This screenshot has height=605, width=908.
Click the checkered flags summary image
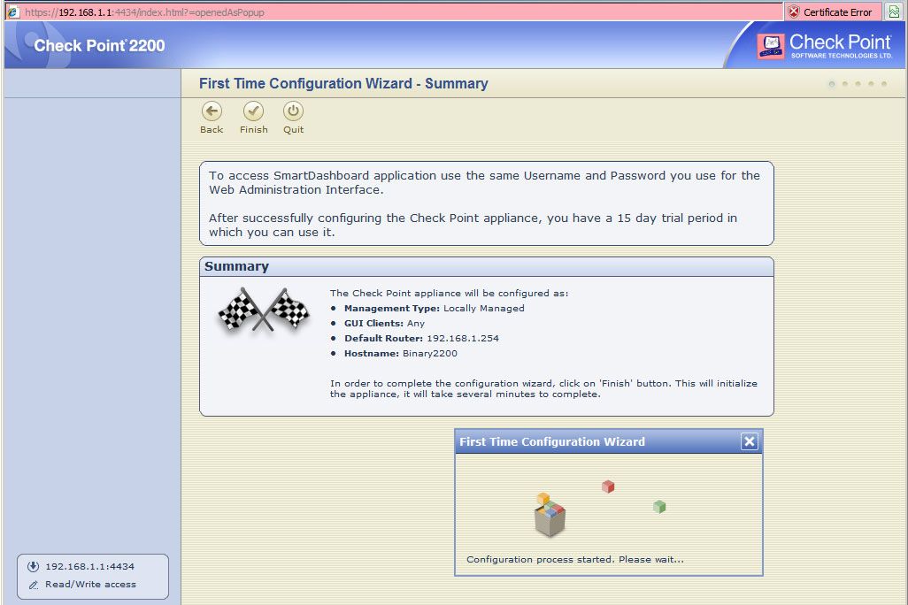(x=264, y=310)
